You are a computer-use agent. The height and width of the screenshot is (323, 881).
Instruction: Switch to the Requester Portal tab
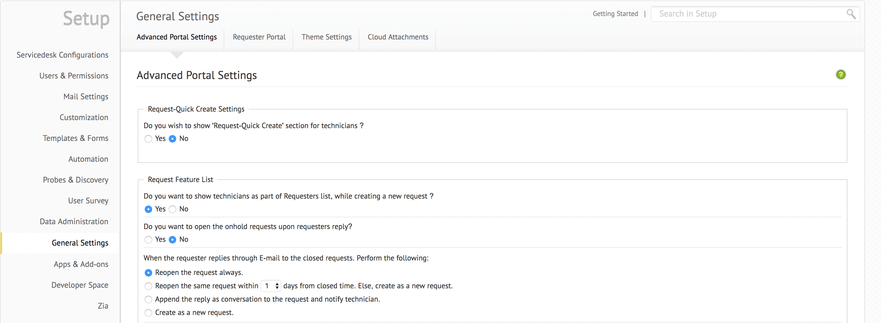(259, 37)
